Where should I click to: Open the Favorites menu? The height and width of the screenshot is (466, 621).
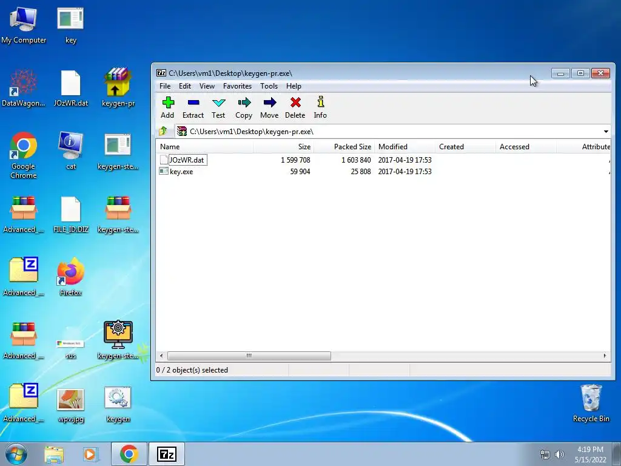pyautogui.click(x=237, y=86)
